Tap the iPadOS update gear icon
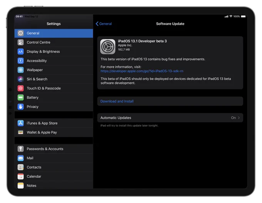The height and width of the screenshot is (203, 262). tap(108, 47)
